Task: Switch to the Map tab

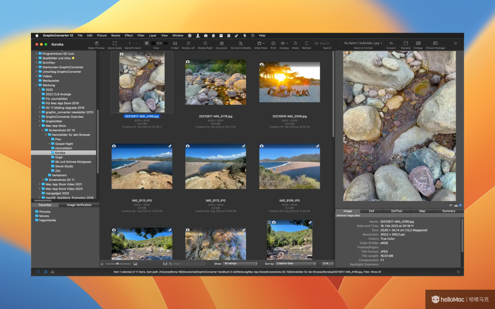Action: [x=422, y=211]
